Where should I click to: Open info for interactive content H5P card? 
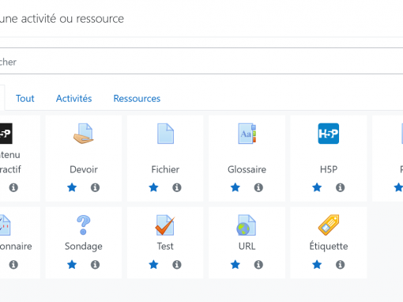13,187
